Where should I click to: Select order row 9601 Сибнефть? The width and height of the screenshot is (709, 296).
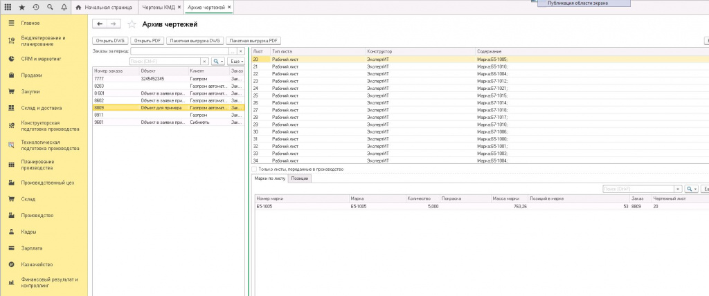click(169, 122)
